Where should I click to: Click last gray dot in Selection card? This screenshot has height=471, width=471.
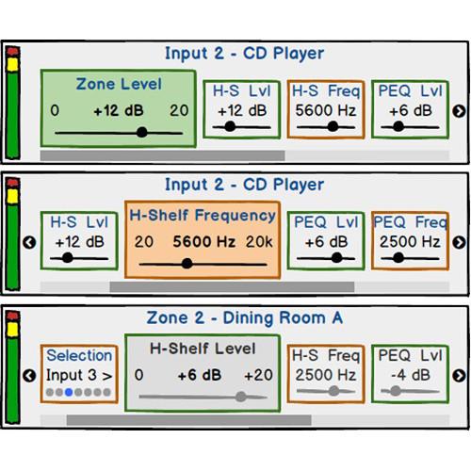107,392
